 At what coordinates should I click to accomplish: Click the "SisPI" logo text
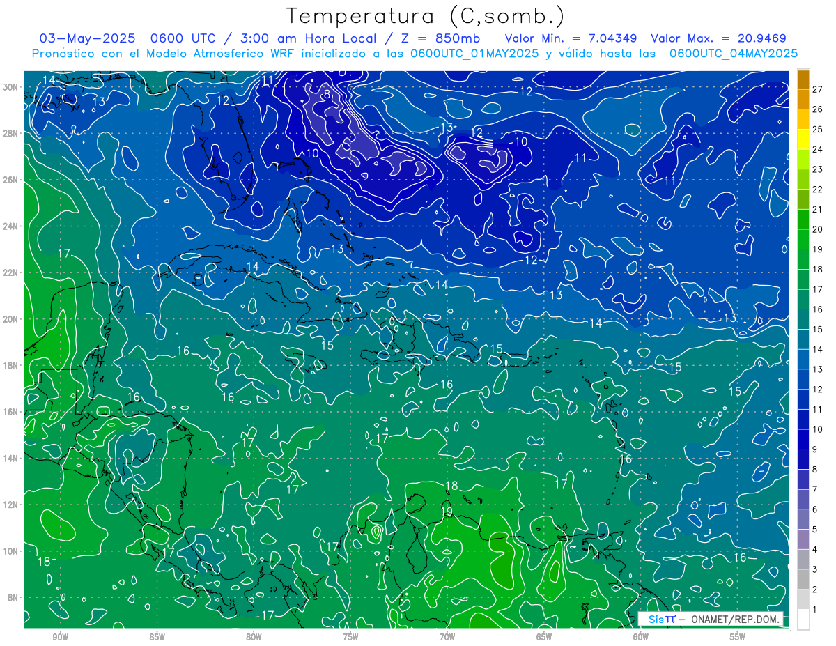[x=662, y=620]
